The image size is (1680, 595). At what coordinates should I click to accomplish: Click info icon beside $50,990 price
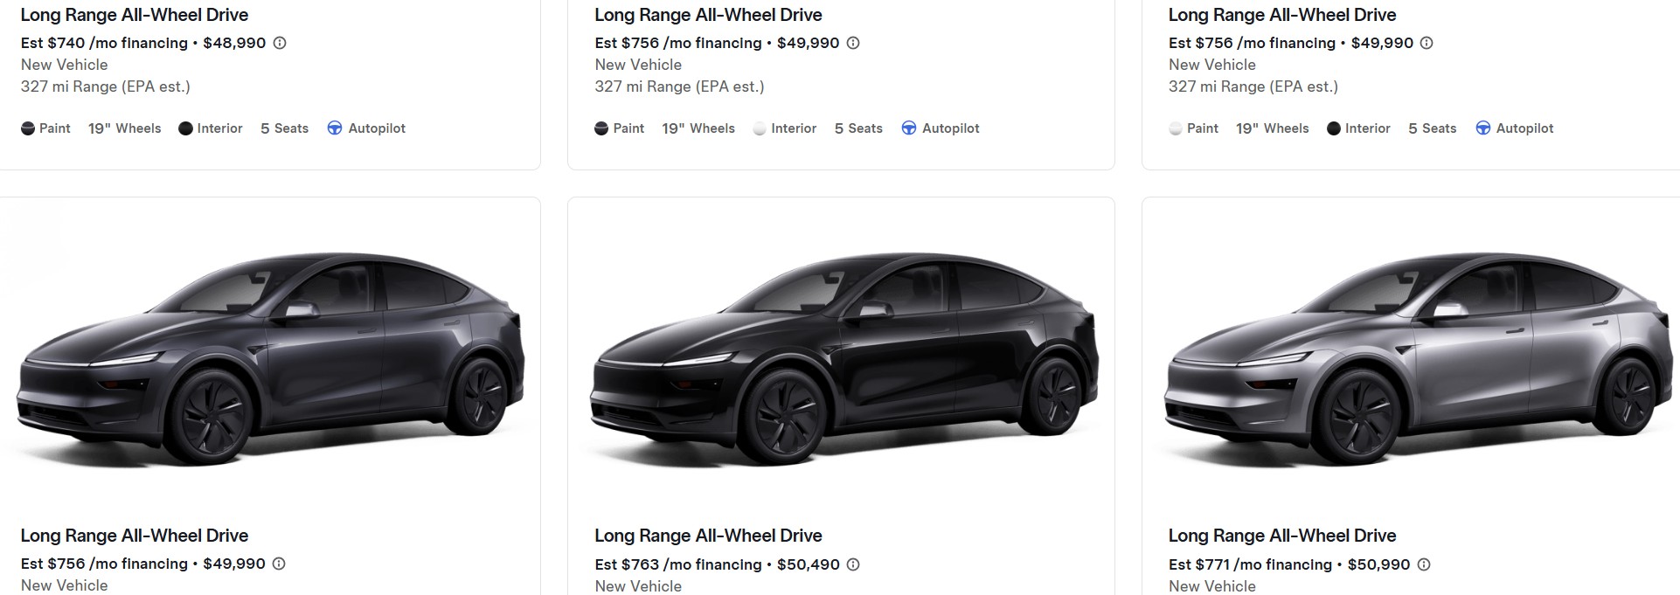point(1424,564)
